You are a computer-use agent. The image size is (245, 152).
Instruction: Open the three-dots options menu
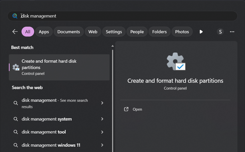pos(232,32)
